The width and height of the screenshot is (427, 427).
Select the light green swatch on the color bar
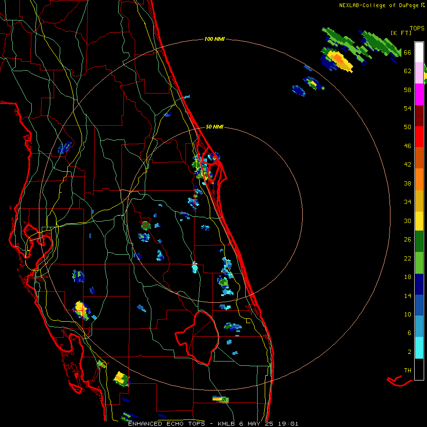(419, 263)
